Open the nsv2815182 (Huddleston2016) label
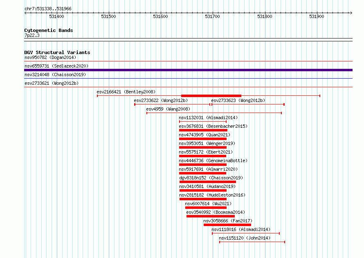 click(x=212, y=195)
